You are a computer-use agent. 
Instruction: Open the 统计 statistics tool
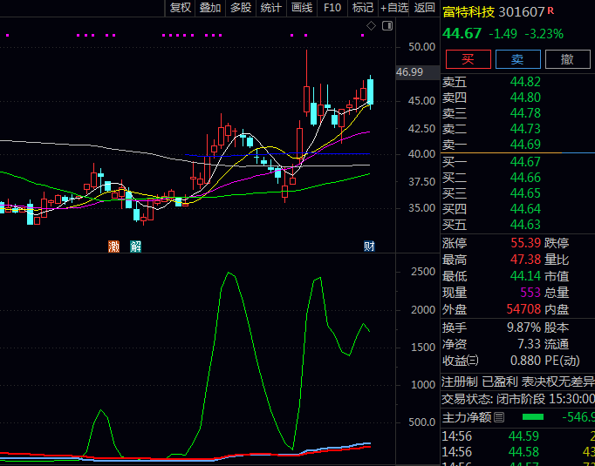pos(271,8)
